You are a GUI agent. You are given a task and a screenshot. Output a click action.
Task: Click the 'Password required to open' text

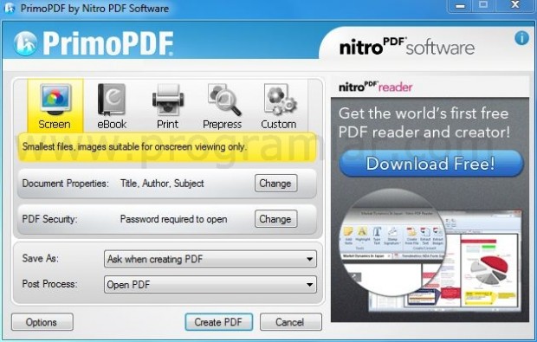173,219
